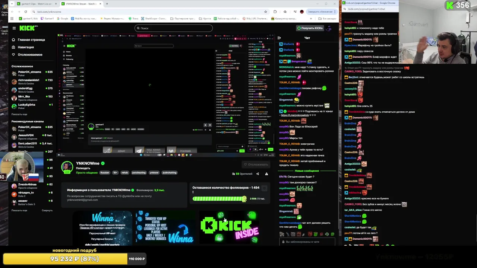
Task: Go back in browser
Action: click(13, 12)
